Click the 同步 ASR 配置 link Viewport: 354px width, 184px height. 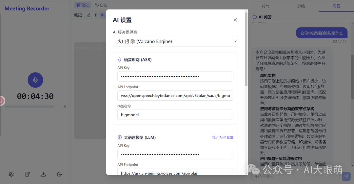223,137
